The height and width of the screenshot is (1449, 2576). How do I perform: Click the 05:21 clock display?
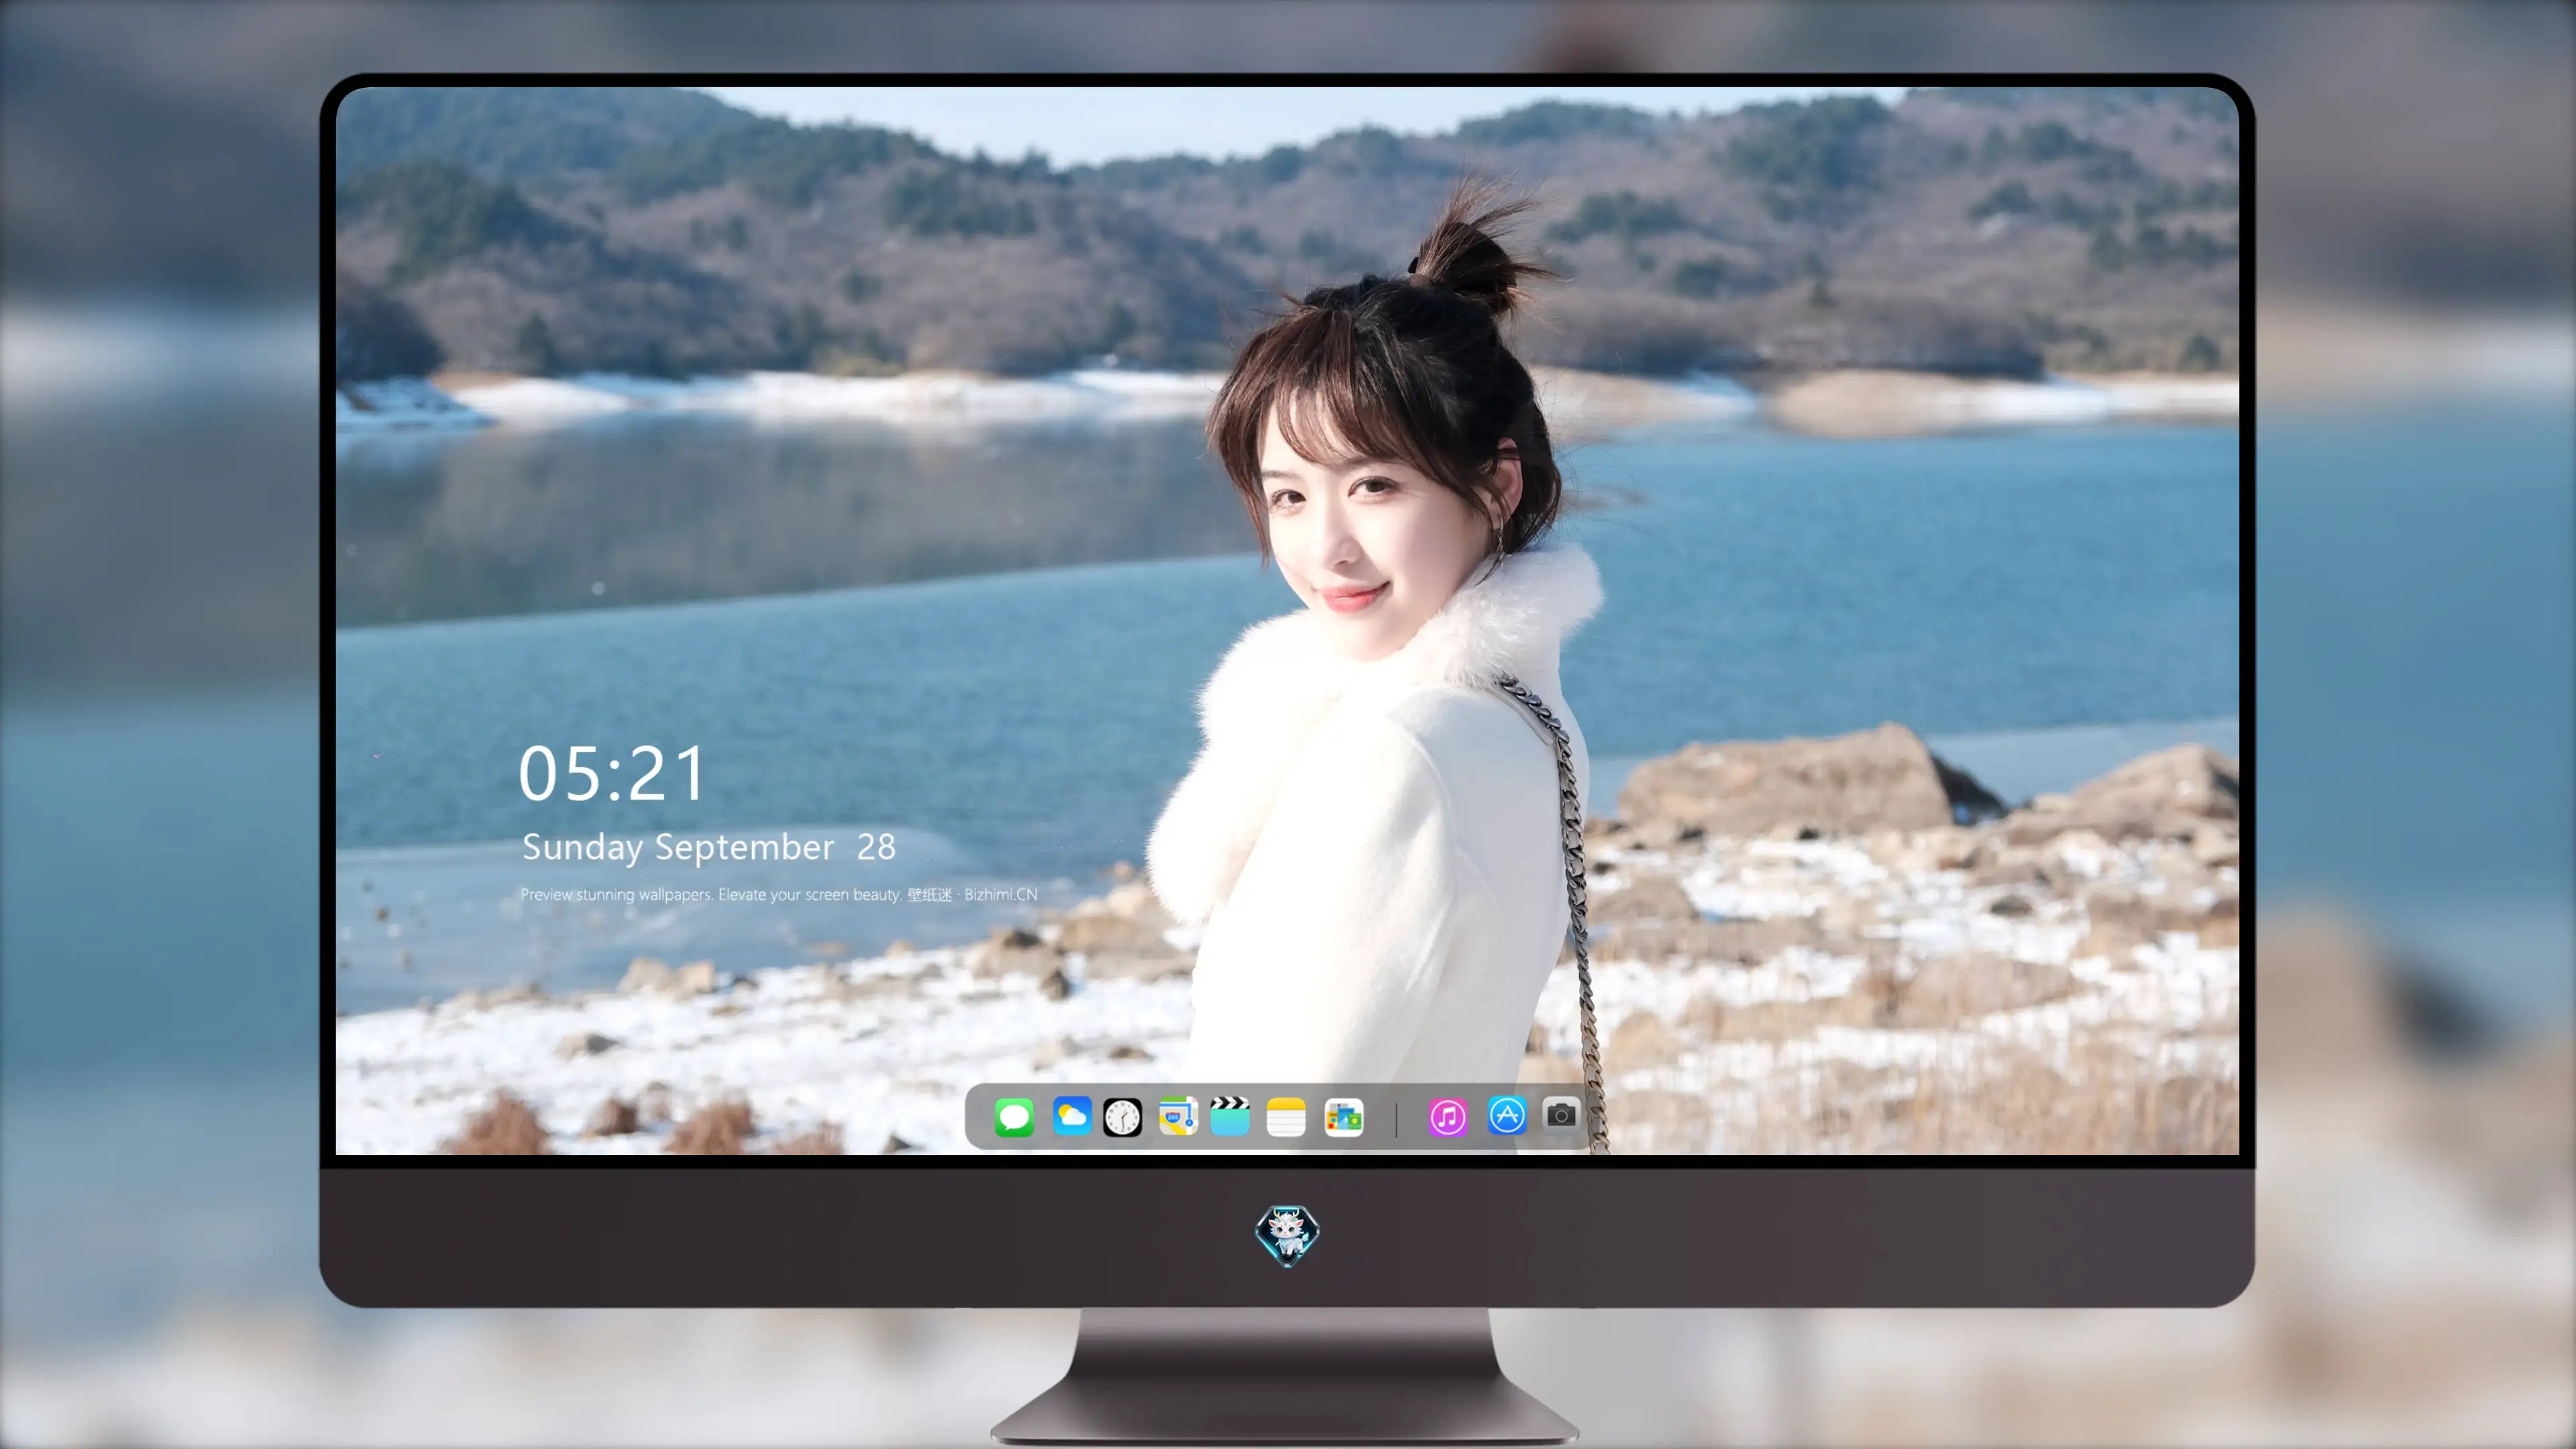click(x=612, y=773)
